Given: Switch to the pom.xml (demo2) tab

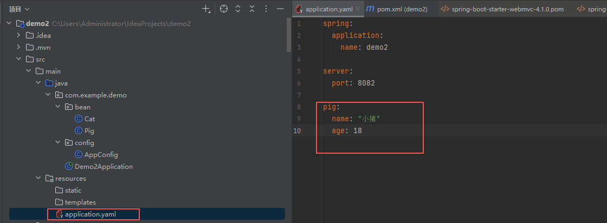Looking at the screenshot, I should click(x=397, y=9).
